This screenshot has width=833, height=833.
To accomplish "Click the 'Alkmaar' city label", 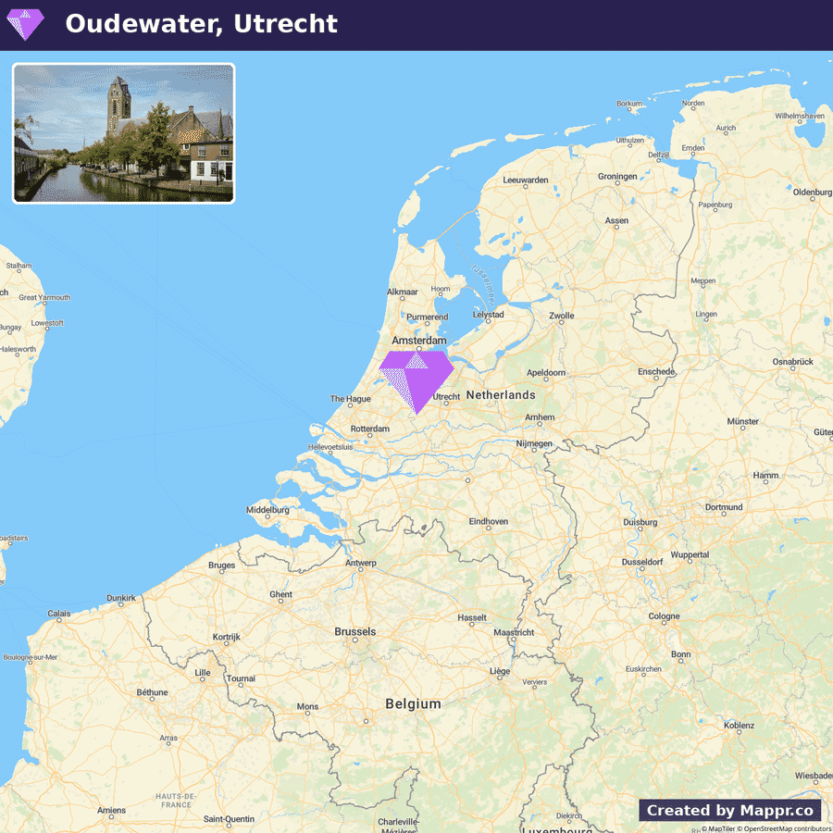I will tap(403, 292).
